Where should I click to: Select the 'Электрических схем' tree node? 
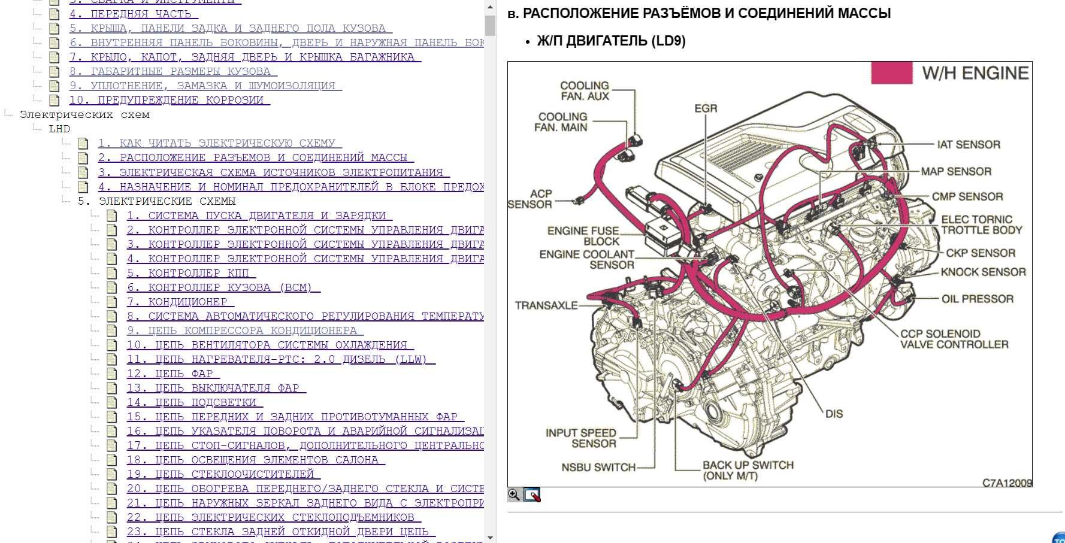pos(84,114)
